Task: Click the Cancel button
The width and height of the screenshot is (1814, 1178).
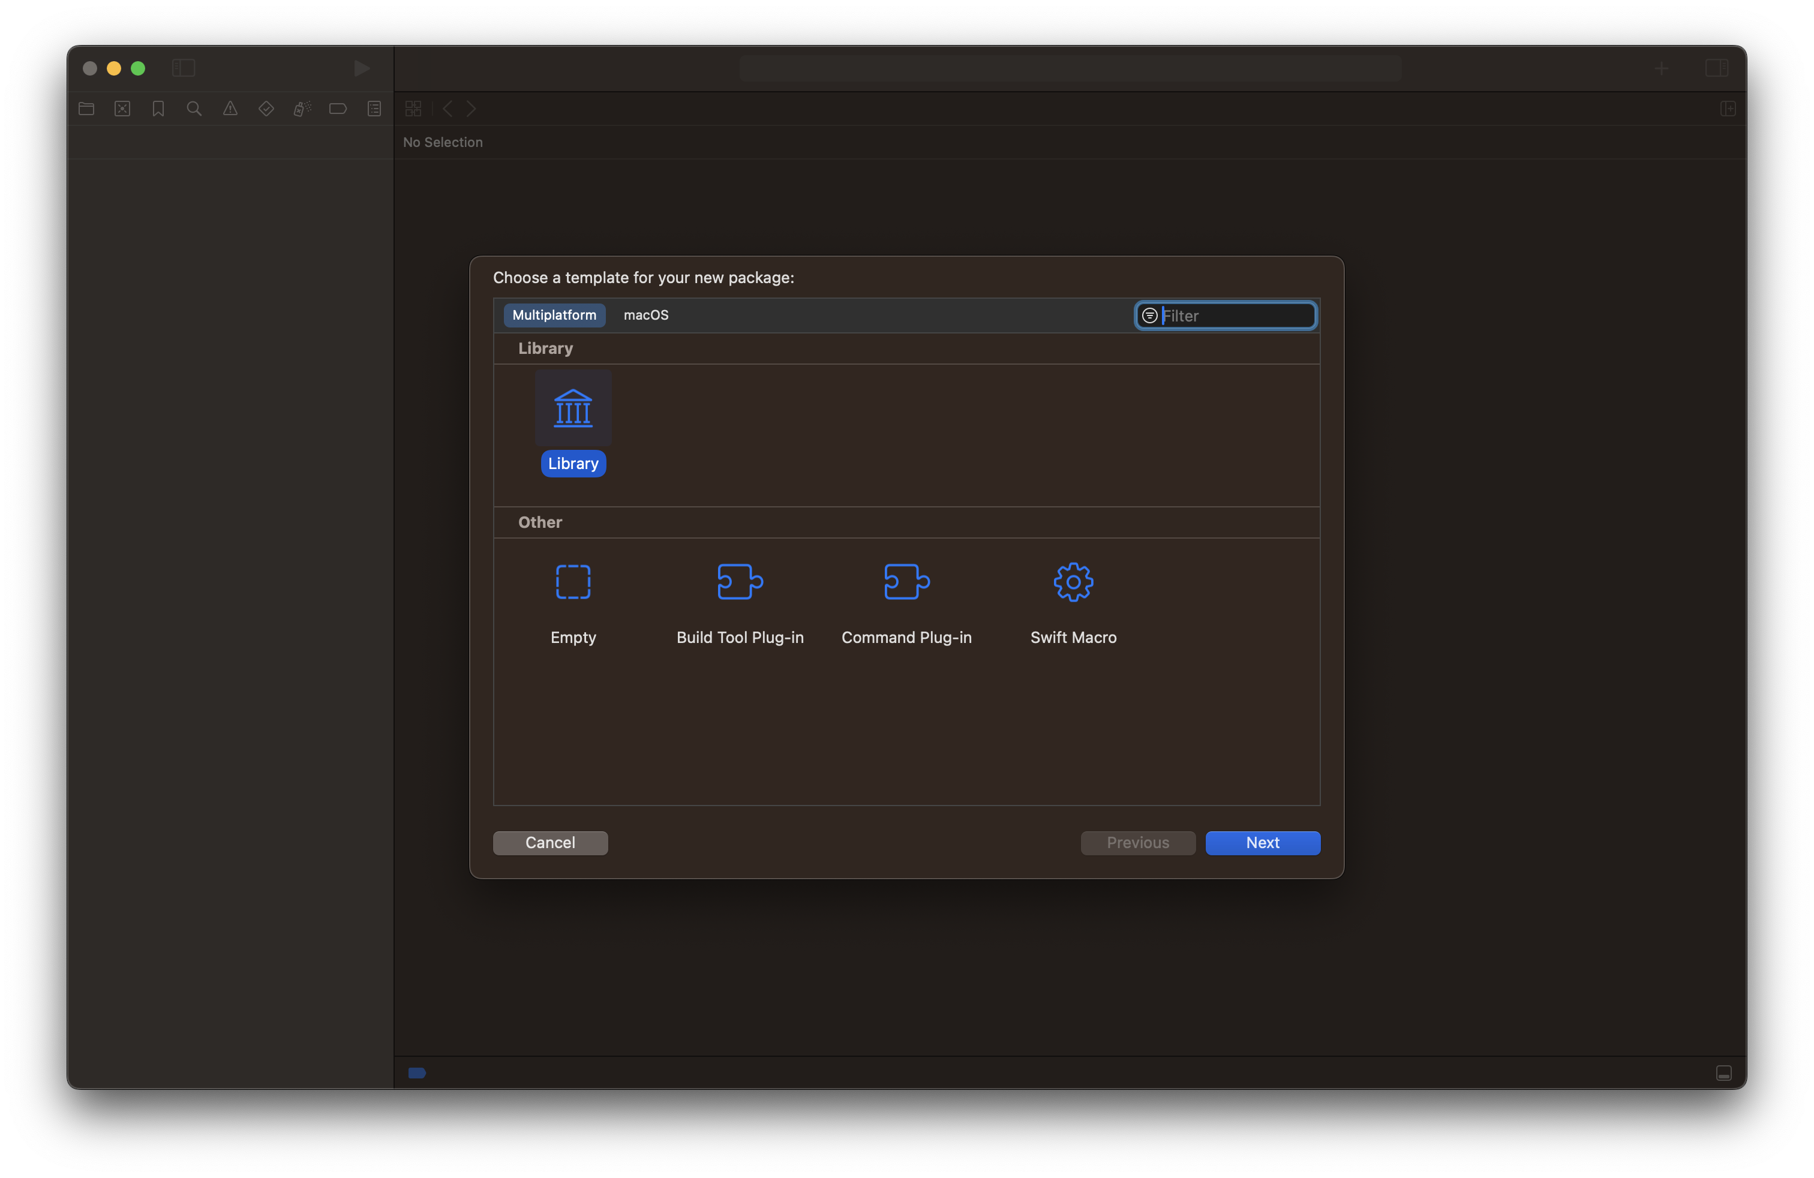Action: [549, 843]
